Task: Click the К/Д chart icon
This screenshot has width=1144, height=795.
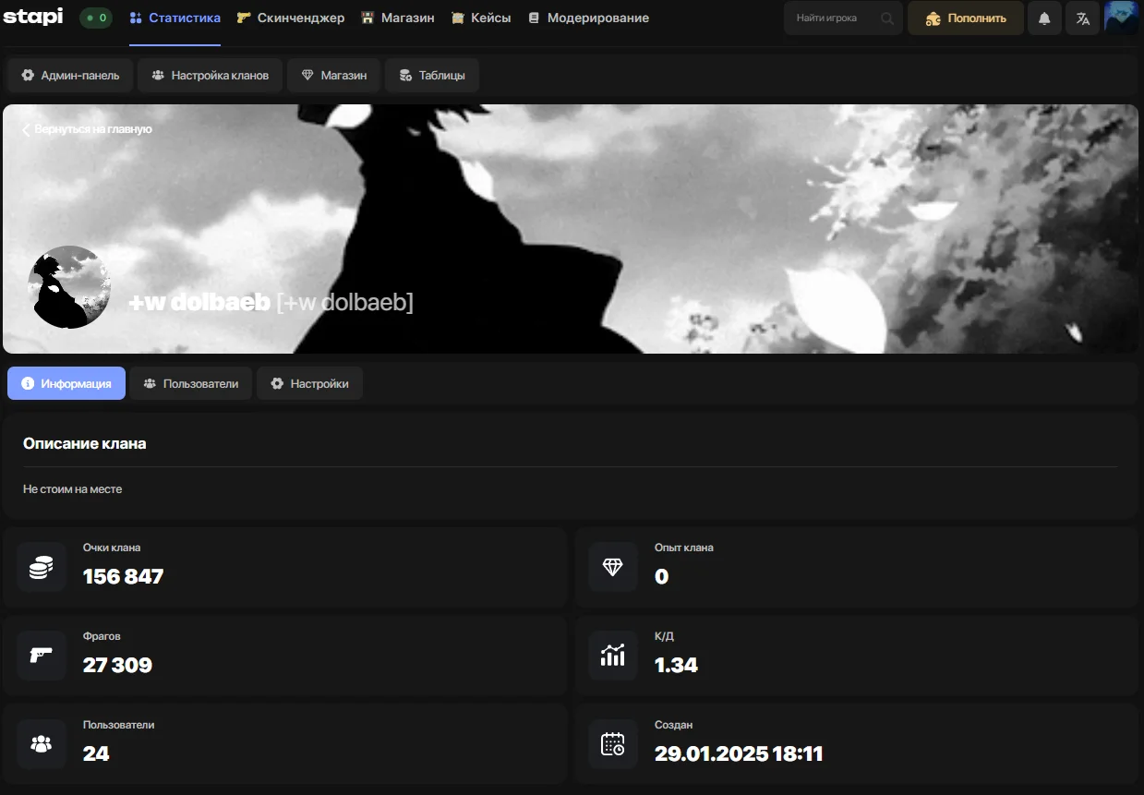Action: [613, 656]
